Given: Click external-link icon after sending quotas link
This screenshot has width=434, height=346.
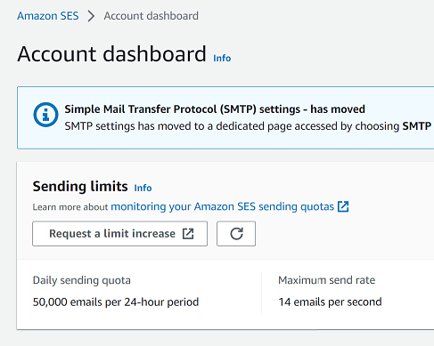Looking at the screenshot, I should [x=343, y=206].
